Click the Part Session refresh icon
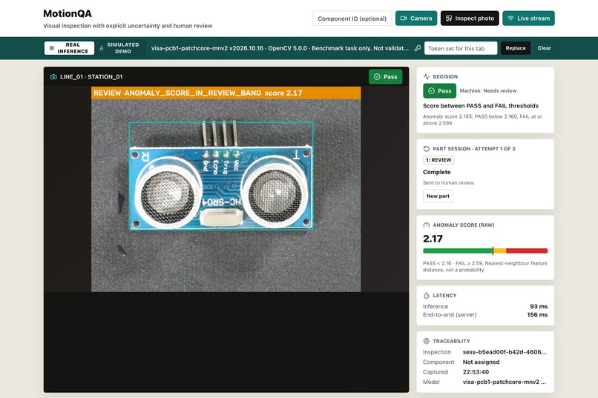The image size is (598, 398). click(427, 148)
